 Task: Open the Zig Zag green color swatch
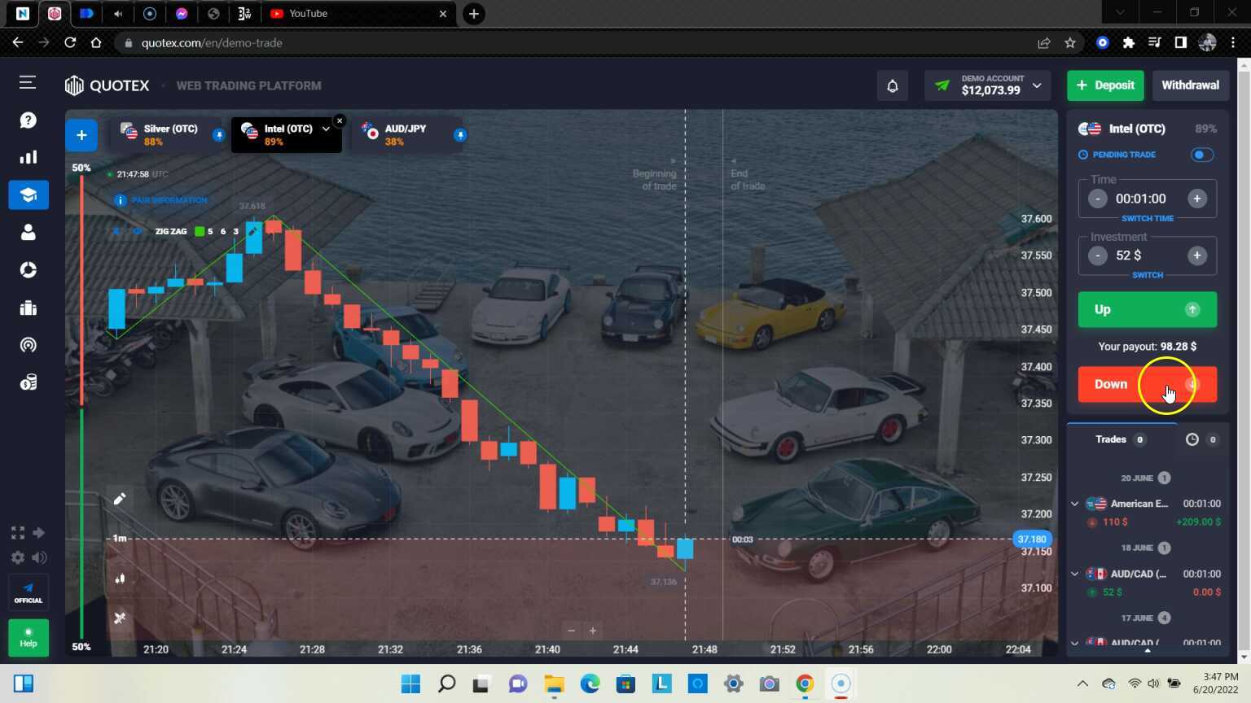200,232
